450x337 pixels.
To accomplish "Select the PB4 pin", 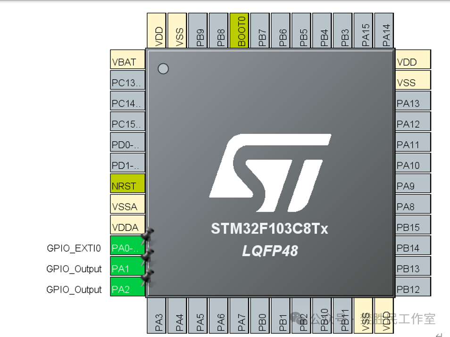I will click(x=322, y=30).
